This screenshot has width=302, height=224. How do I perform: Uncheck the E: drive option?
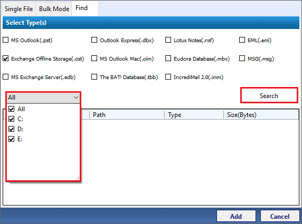12,139
